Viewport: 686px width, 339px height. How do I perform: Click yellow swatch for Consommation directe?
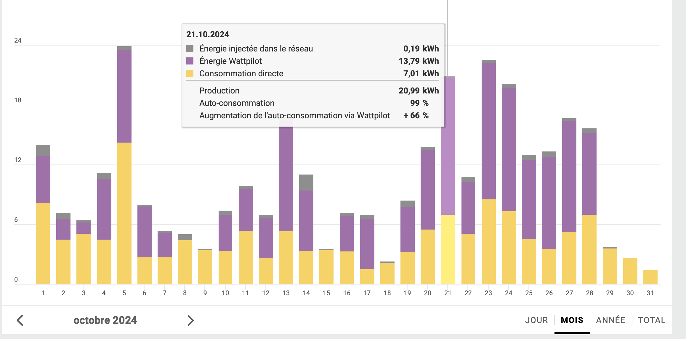(190, 73)
